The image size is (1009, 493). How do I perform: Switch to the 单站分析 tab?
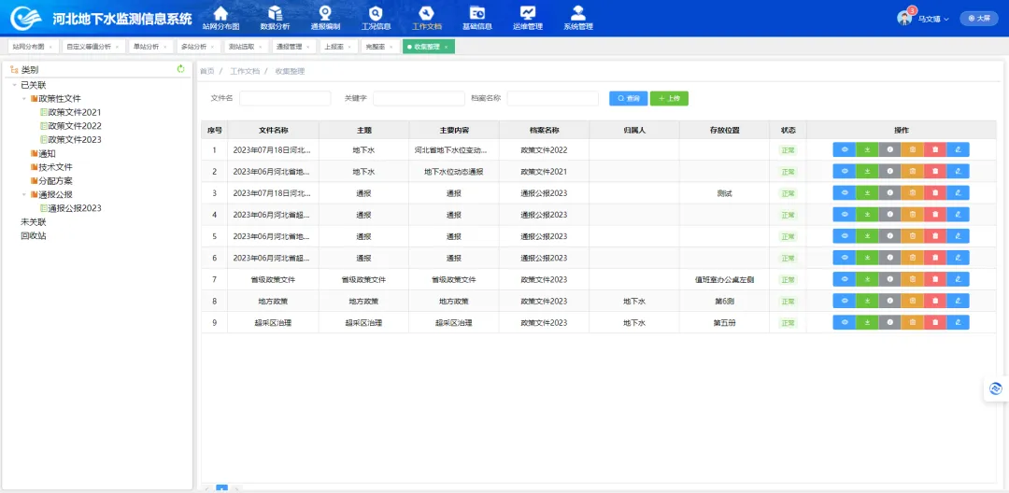point(147,47)
